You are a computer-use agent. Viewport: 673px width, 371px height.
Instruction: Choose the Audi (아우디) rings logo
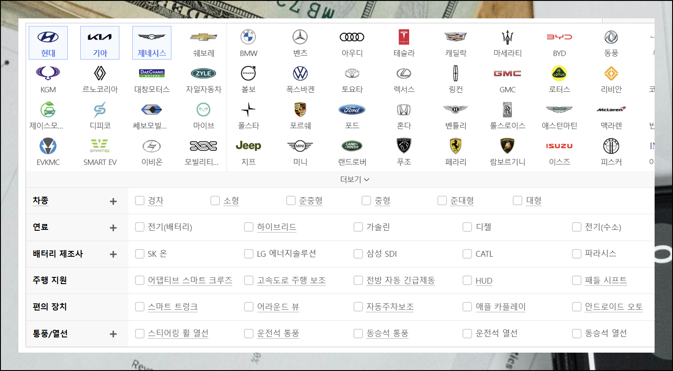pos(352,37)
